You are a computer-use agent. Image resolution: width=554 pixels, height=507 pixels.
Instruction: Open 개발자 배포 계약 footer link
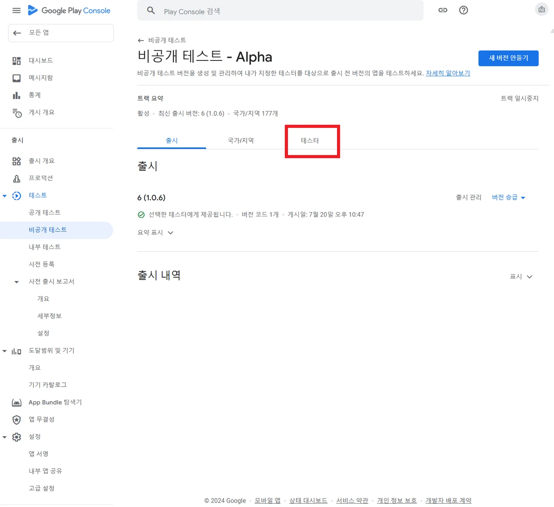[x=449, y=500]
